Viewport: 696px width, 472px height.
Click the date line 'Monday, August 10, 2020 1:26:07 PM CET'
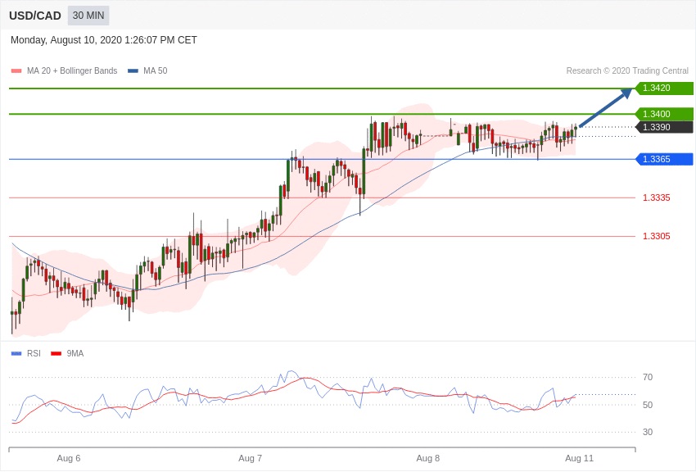[x=104, y=40]
